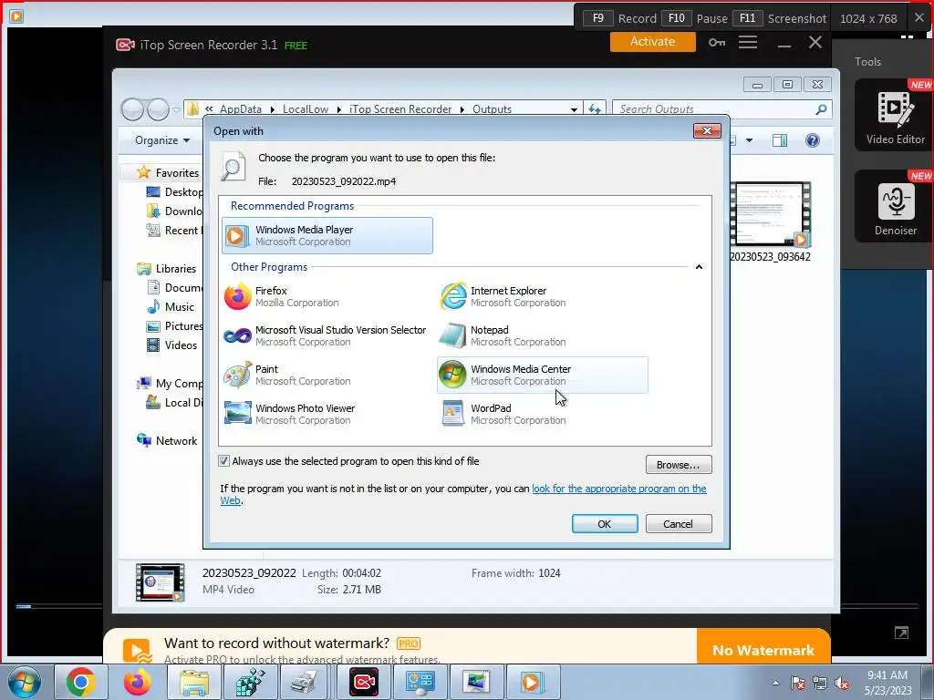Select Windows Media Player from recommended programs
The height and width of the screenshot is (700, 934).
(327, 236)
